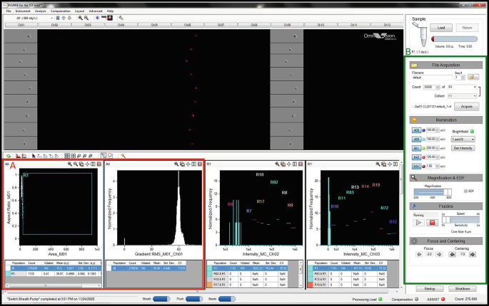Click the search icon in analysis toolbar
The height and width of the screenshot is (306, 489).
coord(123,155)
